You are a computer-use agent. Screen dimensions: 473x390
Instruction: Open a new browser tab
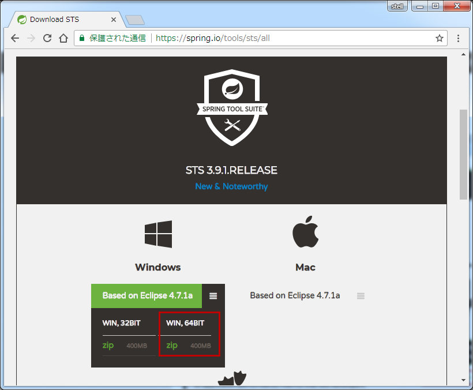click(x=135, y=18)
